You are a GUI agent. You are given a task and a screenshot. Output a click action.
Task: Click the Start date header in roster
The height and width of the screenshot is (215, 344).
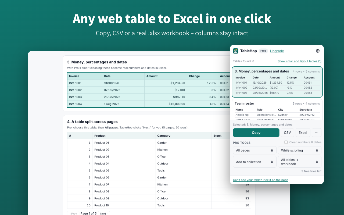306,110
